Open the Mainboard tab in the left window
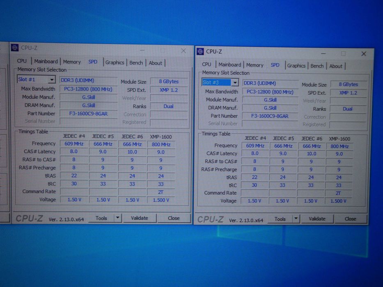The width and height of the screenshot is (383, 287). coord(46,61)
